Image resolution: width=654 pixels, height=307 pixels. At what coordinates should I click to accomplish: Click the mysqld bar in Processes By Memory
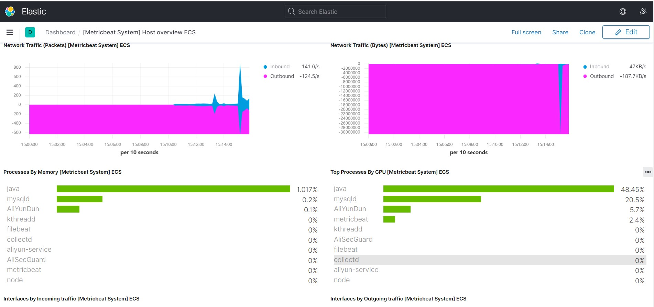click(79, 199)
